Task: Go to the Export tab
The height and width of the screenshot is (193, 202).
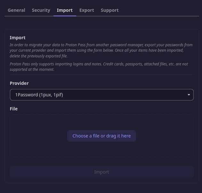Action: (x=87, y=10)
